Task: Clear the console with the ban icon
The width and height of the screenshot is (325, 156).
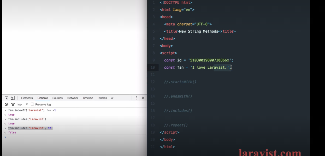Action: (6, 104)
